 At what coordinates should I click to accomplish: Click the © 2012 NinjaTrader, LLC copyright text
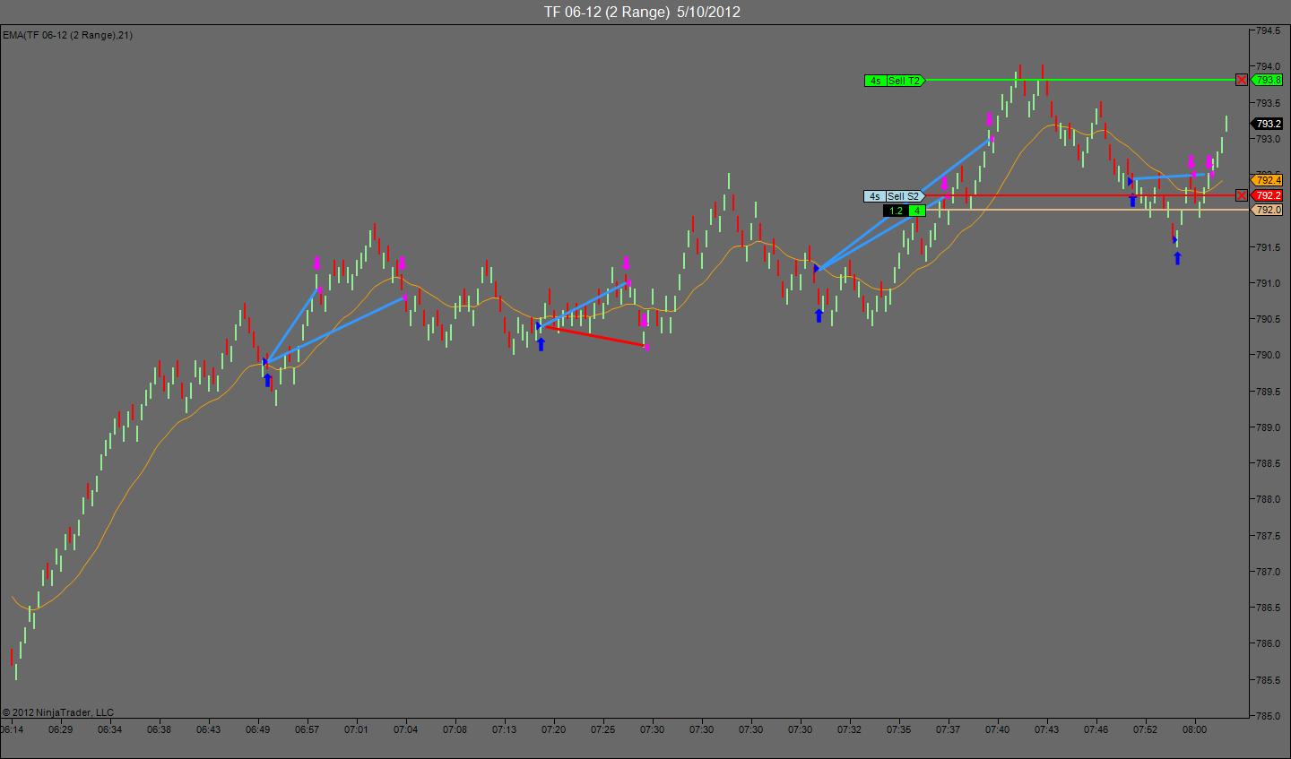click(58, 712)
